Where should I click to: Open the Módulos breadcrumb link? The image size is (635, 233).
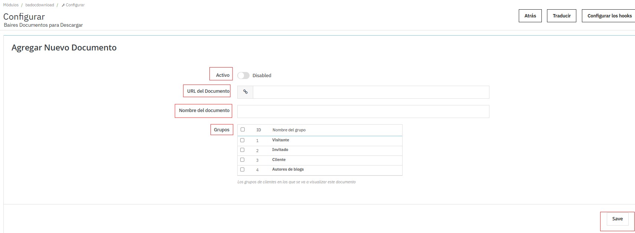[x=11, y=5]
